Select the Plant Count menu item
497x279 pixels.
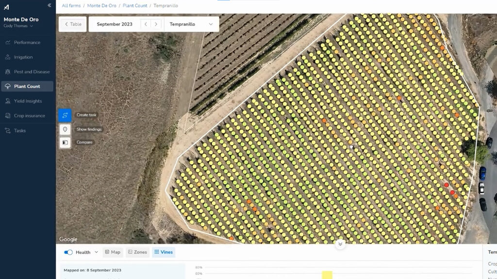[27, 86]
